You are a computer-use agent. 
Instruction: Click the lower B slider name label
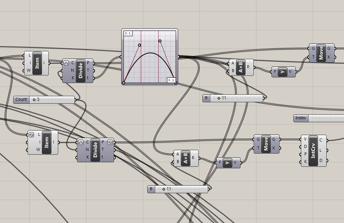click(151, 189)
